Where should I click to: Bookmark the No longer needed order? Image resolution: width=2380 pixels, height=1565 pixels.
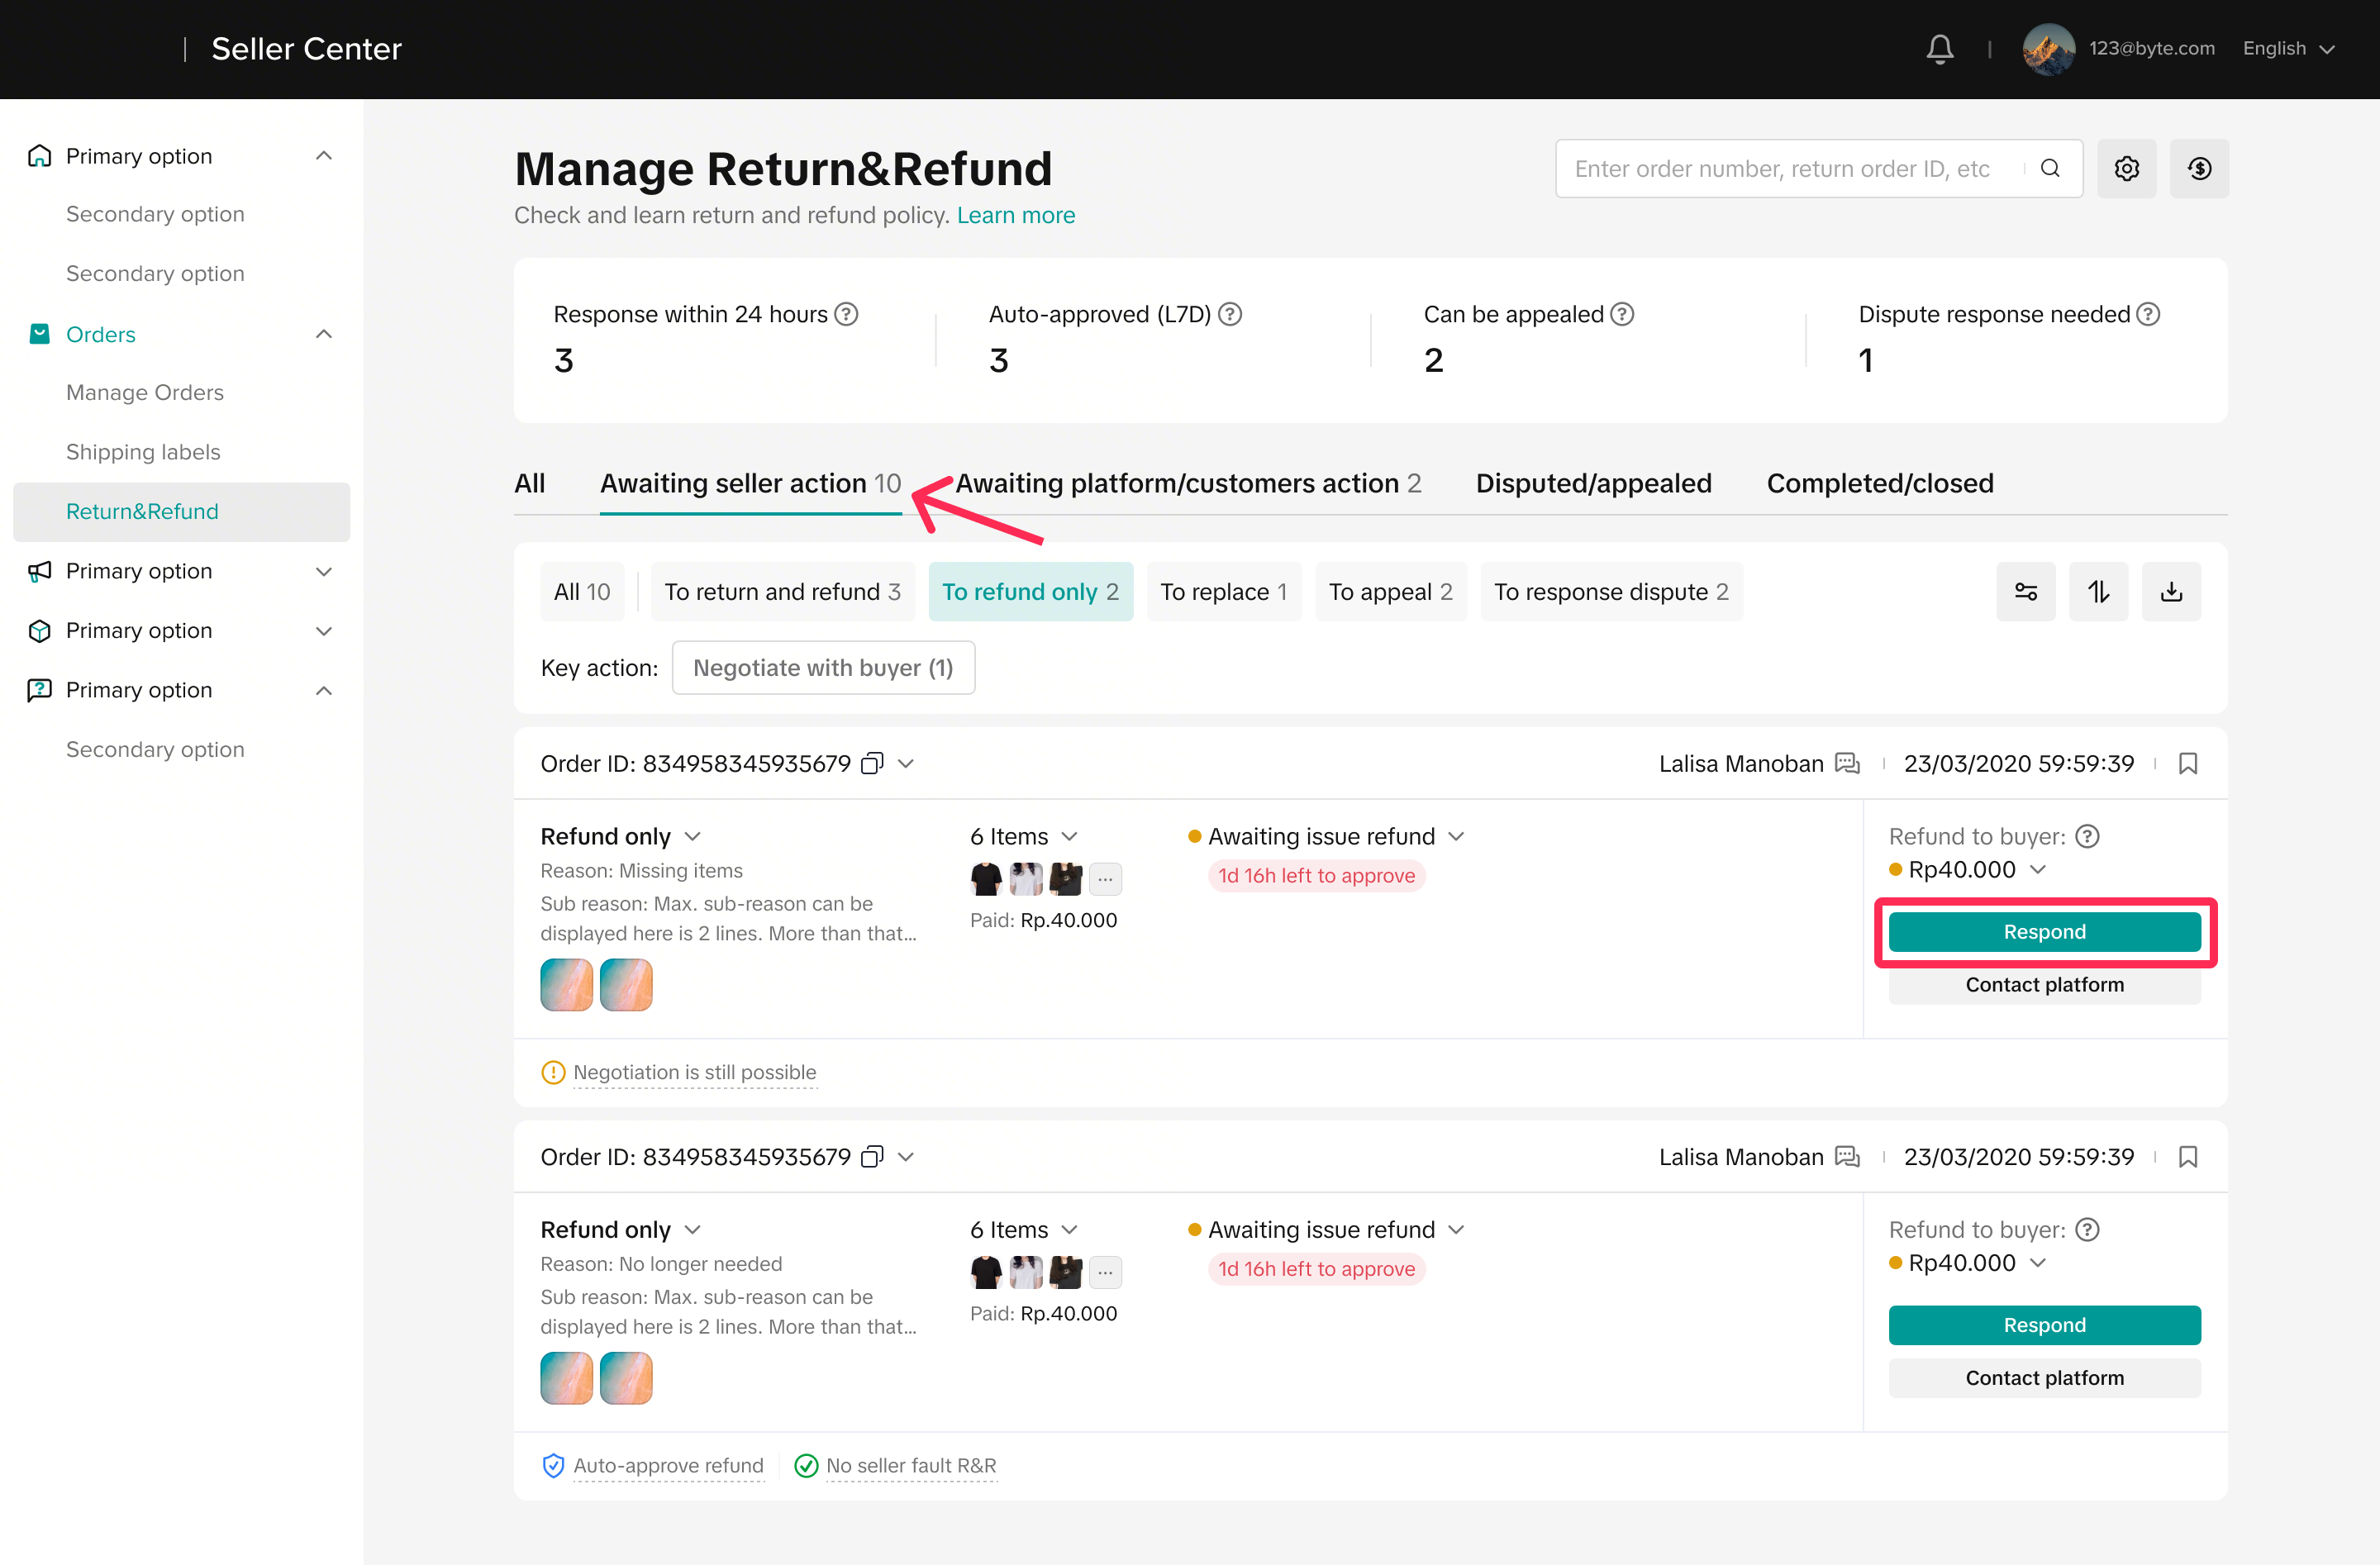[2188, 1157]
